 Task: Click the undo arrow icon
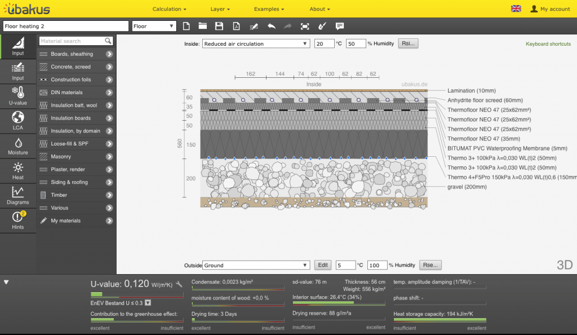pos(271,26)
